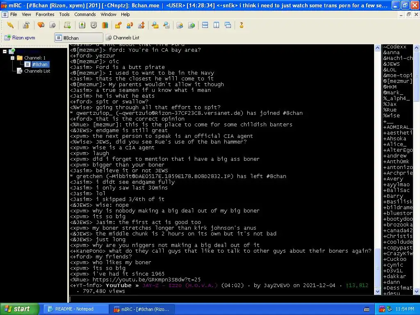The height and width of the screenshot is (315, 420).
Task: Click the nick list scrollbar down arrow
Action: (x=417, y=292)
